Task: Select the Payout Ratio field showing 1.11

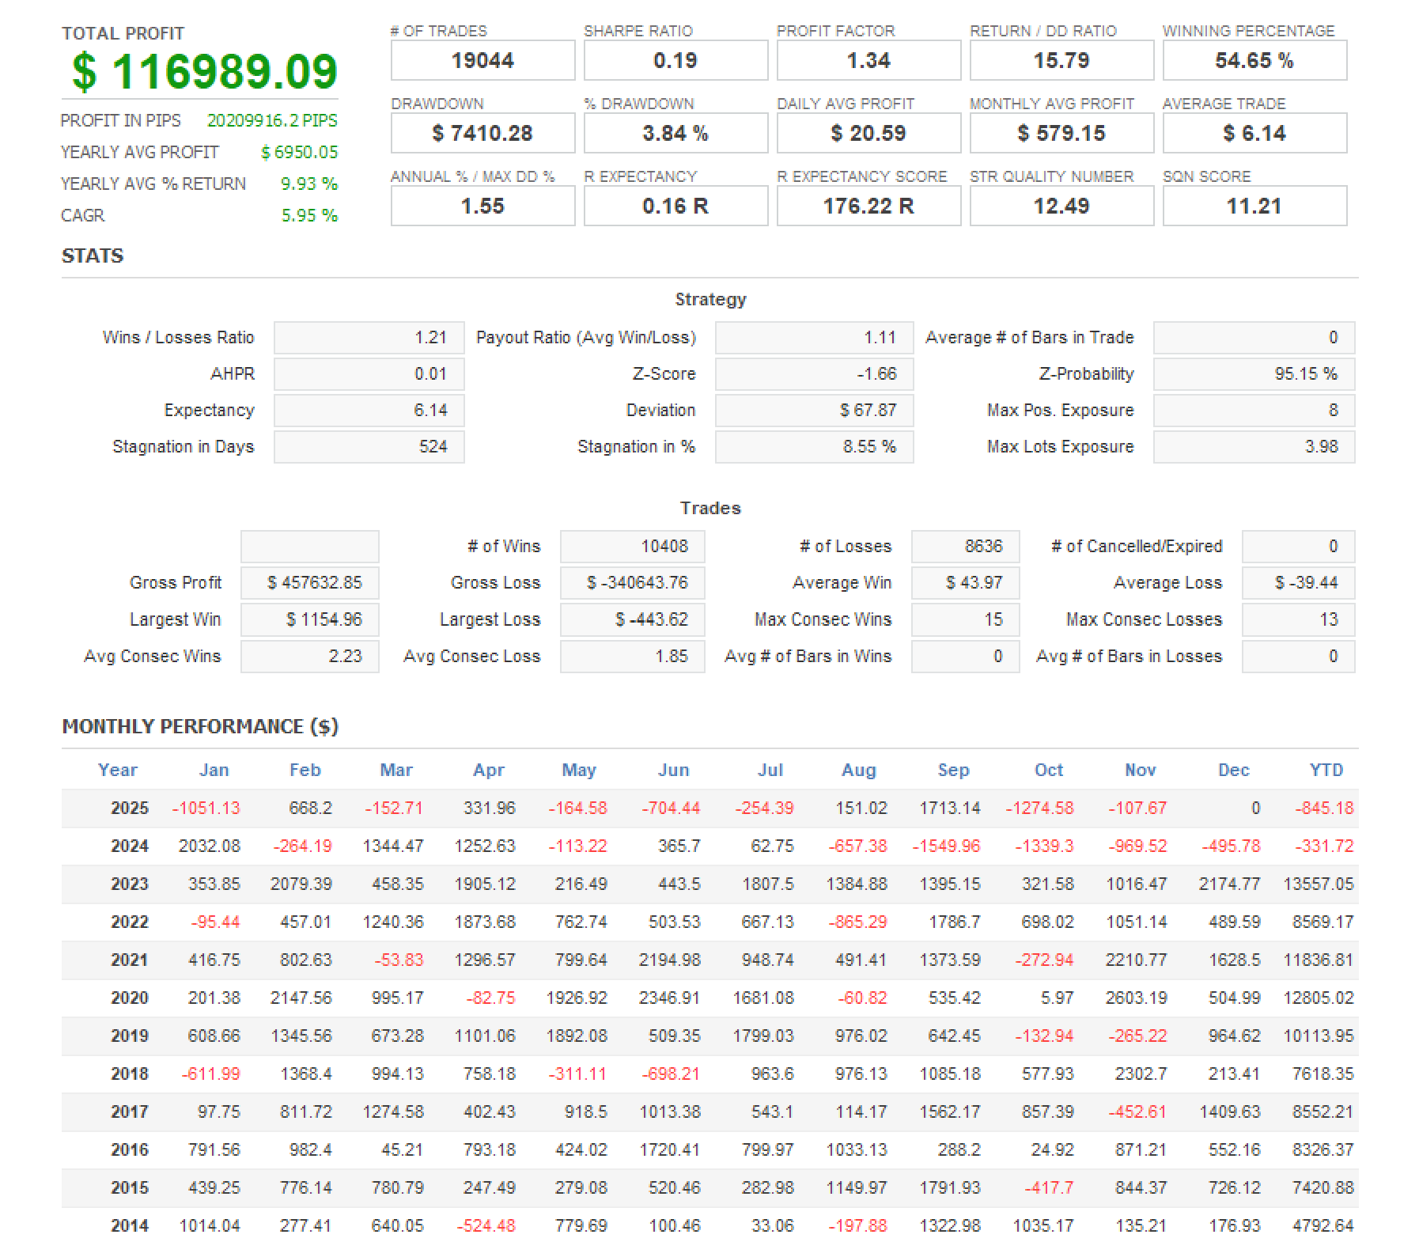Action: pyautogui.click(x=814, y=338)
